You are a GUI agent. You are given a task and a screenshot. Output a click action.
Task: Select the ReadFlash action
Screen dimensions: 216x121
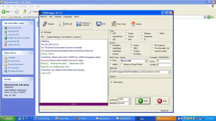click(x=111, y=48)
